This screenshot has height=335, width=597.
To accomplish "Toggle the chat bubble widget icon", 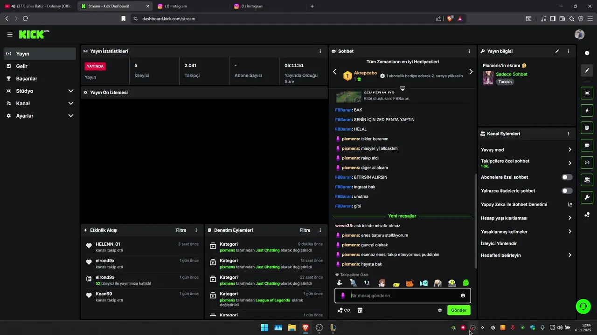I will pyautogui.click(x=587, y=145).
